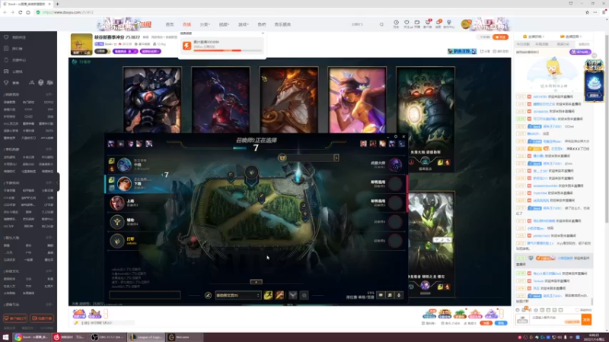The image size is (609, 342).
Task: Open the first gift icon below the stream
Action: click(x=79, y=313)
